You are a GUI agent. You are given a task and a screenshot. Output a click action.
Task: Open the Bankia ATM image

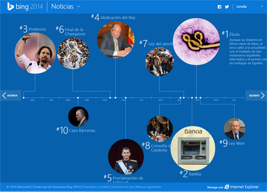click(193, 148)
